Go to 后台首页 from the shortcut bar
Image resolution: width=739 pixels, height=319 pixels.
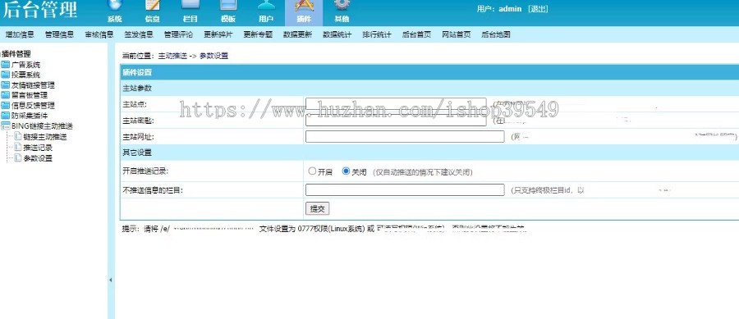tap(416, 34)
